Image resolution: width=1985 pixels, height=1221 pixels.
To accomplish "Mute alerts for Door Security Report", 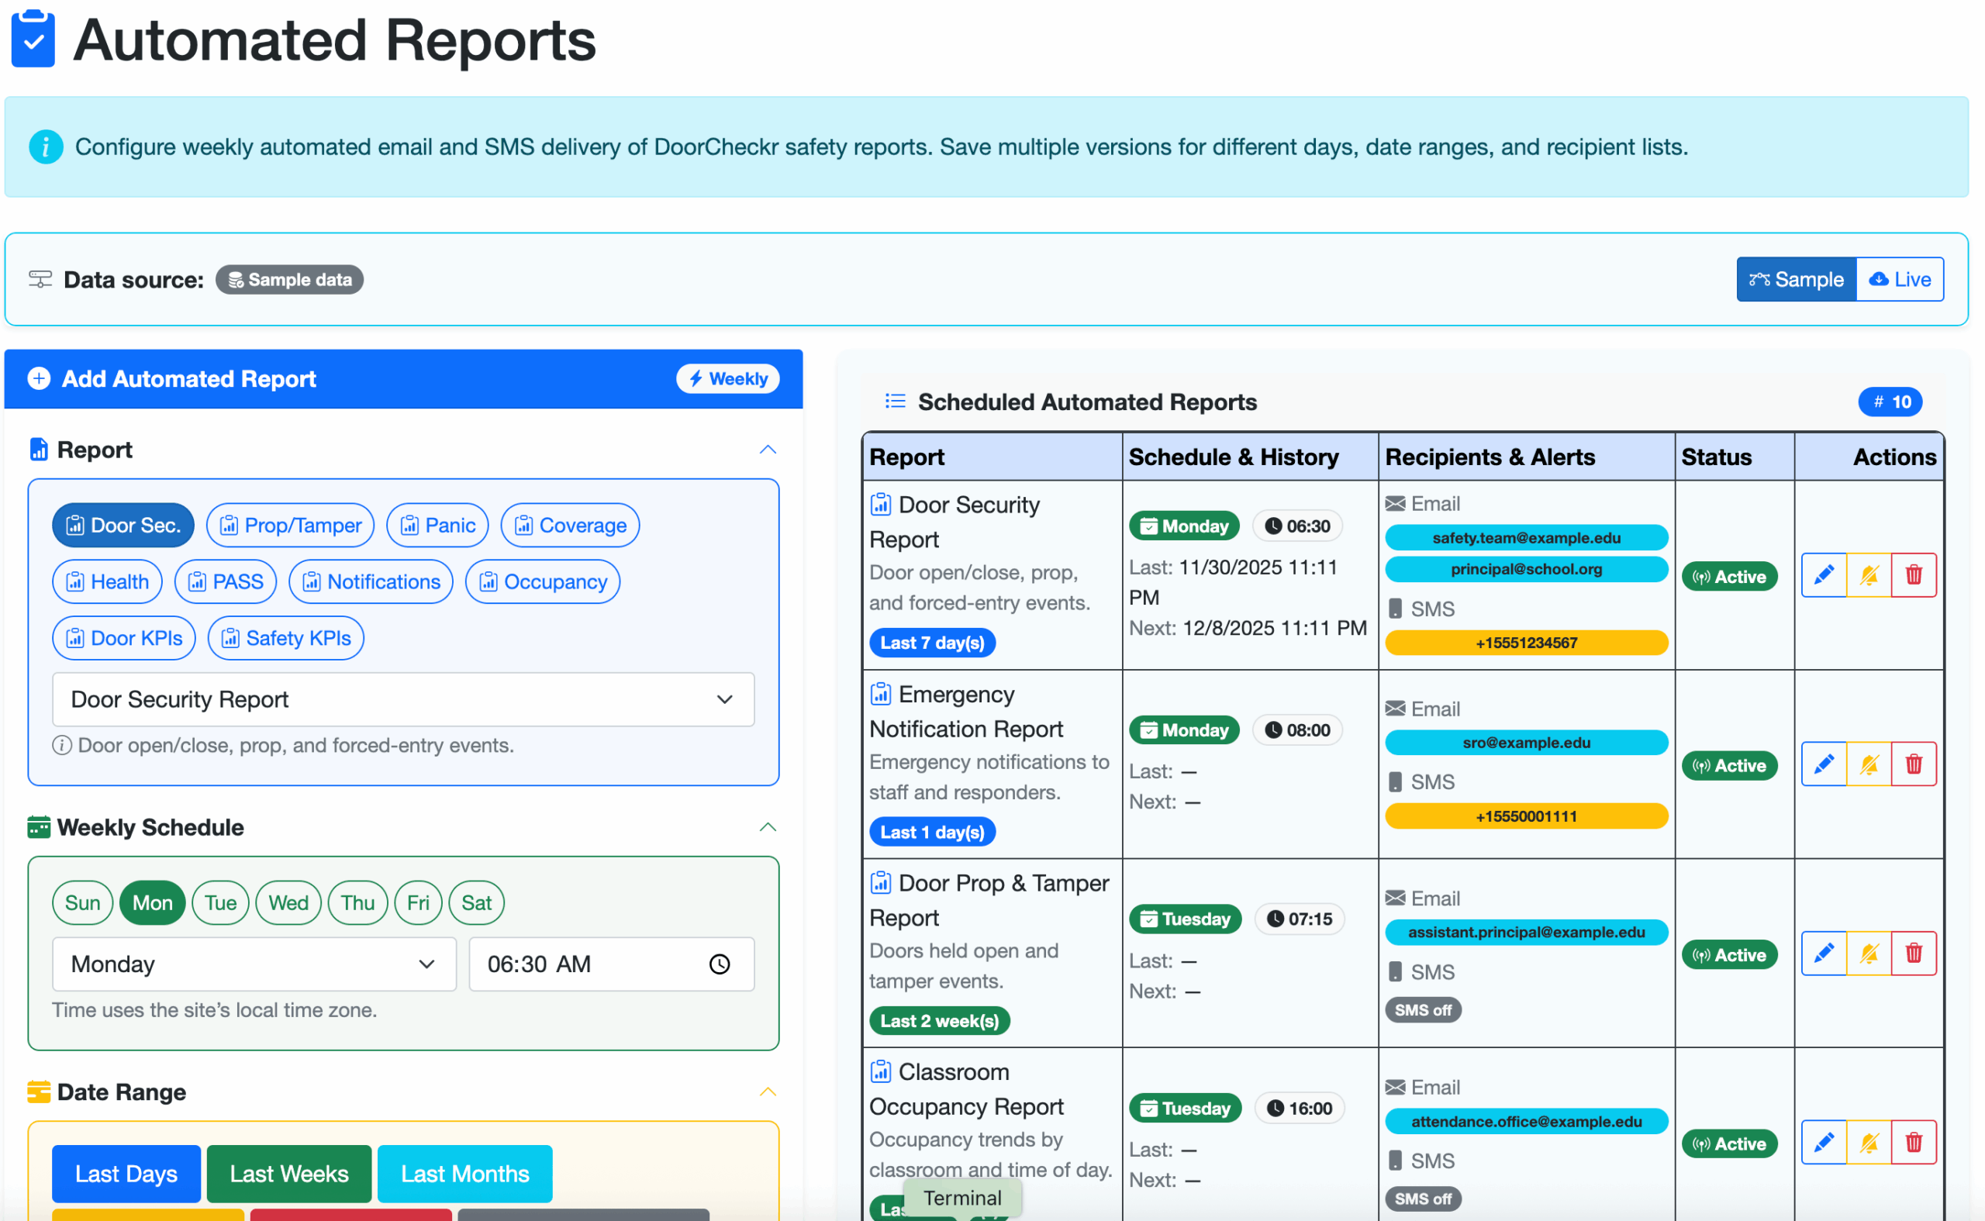I will (1869, 576).
